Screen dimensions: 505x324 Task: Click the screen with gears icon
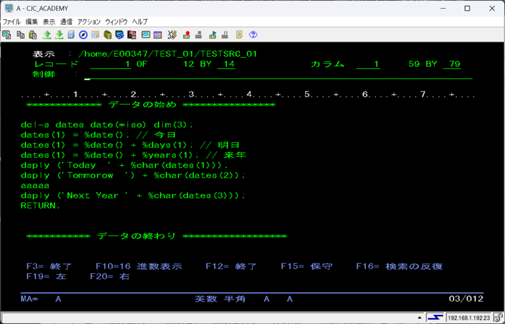click(x=120, y=35)
